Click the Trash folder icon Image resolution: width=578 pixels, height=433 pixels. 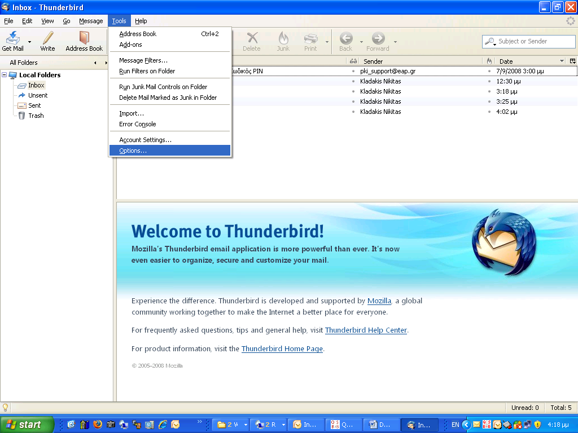click(22, 116)
